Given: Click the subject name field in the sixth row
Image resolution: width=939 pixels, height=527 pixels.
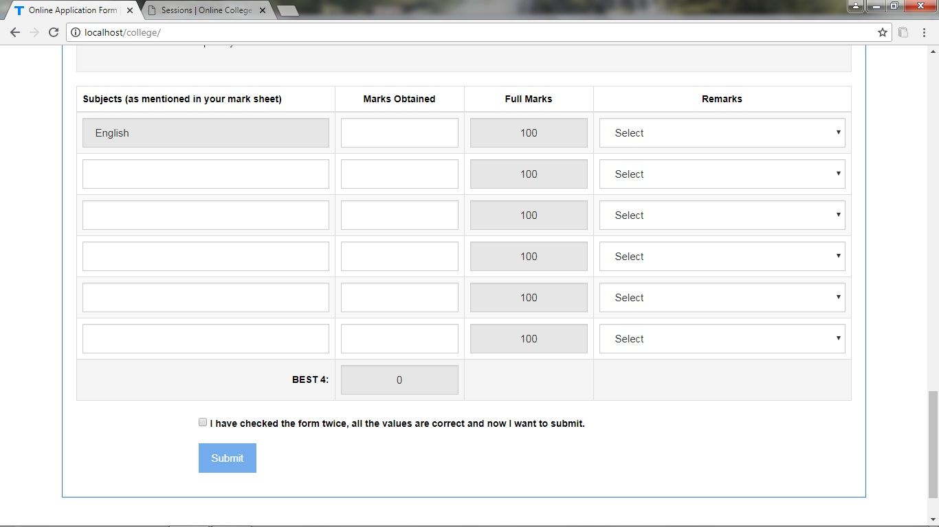Looking at the screenshot, I should [x=206, y=339].
